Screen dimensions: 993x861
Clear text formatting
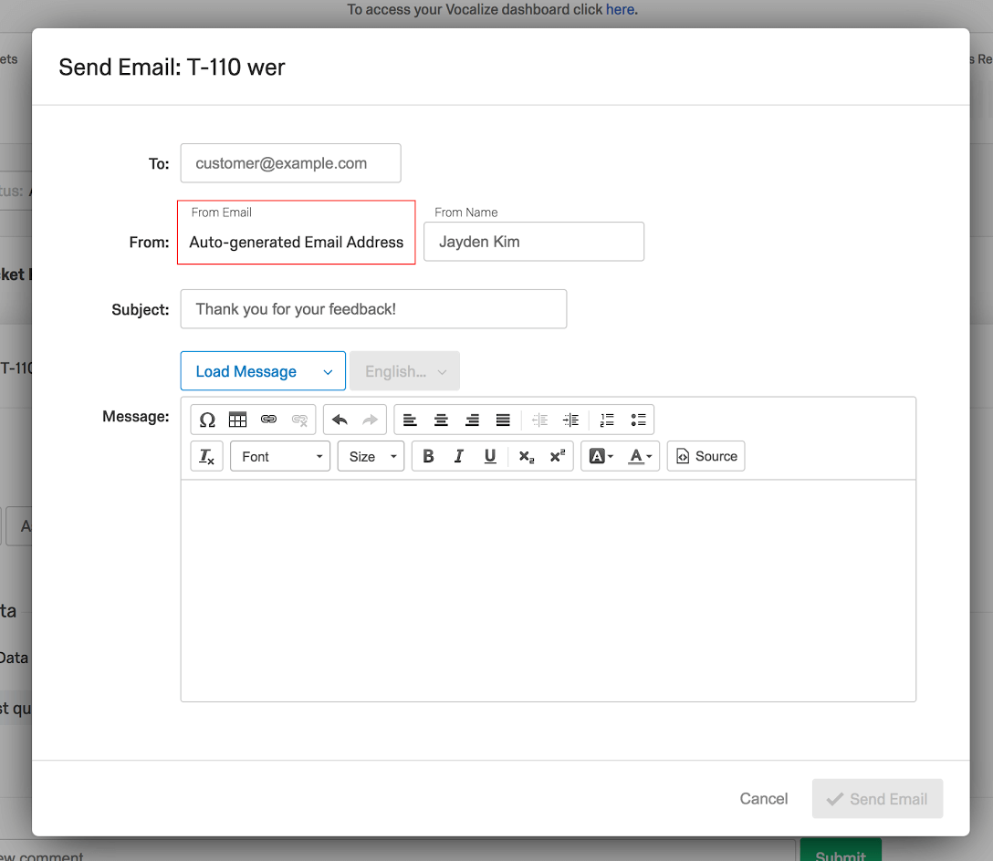(207, 456)
